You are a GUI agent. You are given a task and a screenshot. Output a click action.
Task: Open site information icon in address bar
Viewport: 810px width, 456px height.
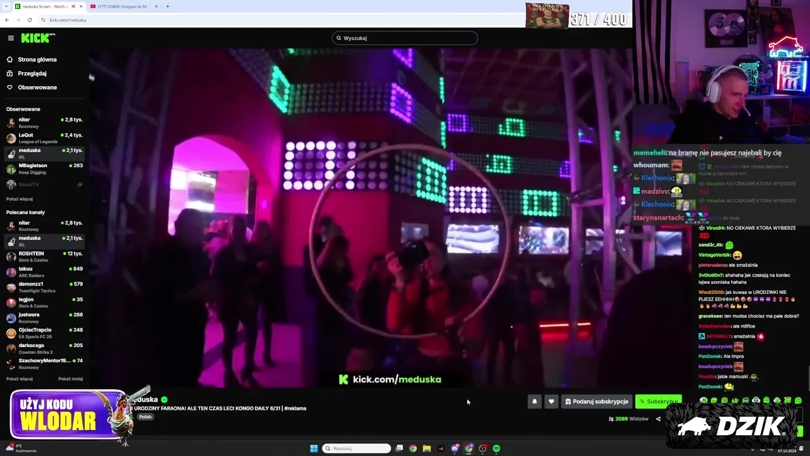[x=43, y=20]
